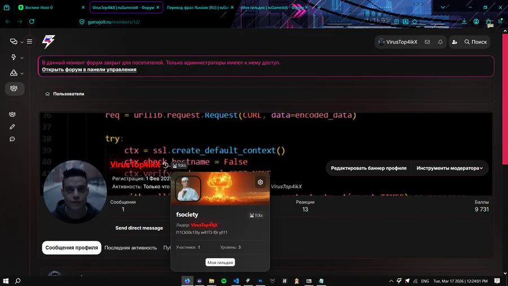Click the Баллы value 9 731
The width and height of the screenshot is (508, 286).
pos(482,210)
